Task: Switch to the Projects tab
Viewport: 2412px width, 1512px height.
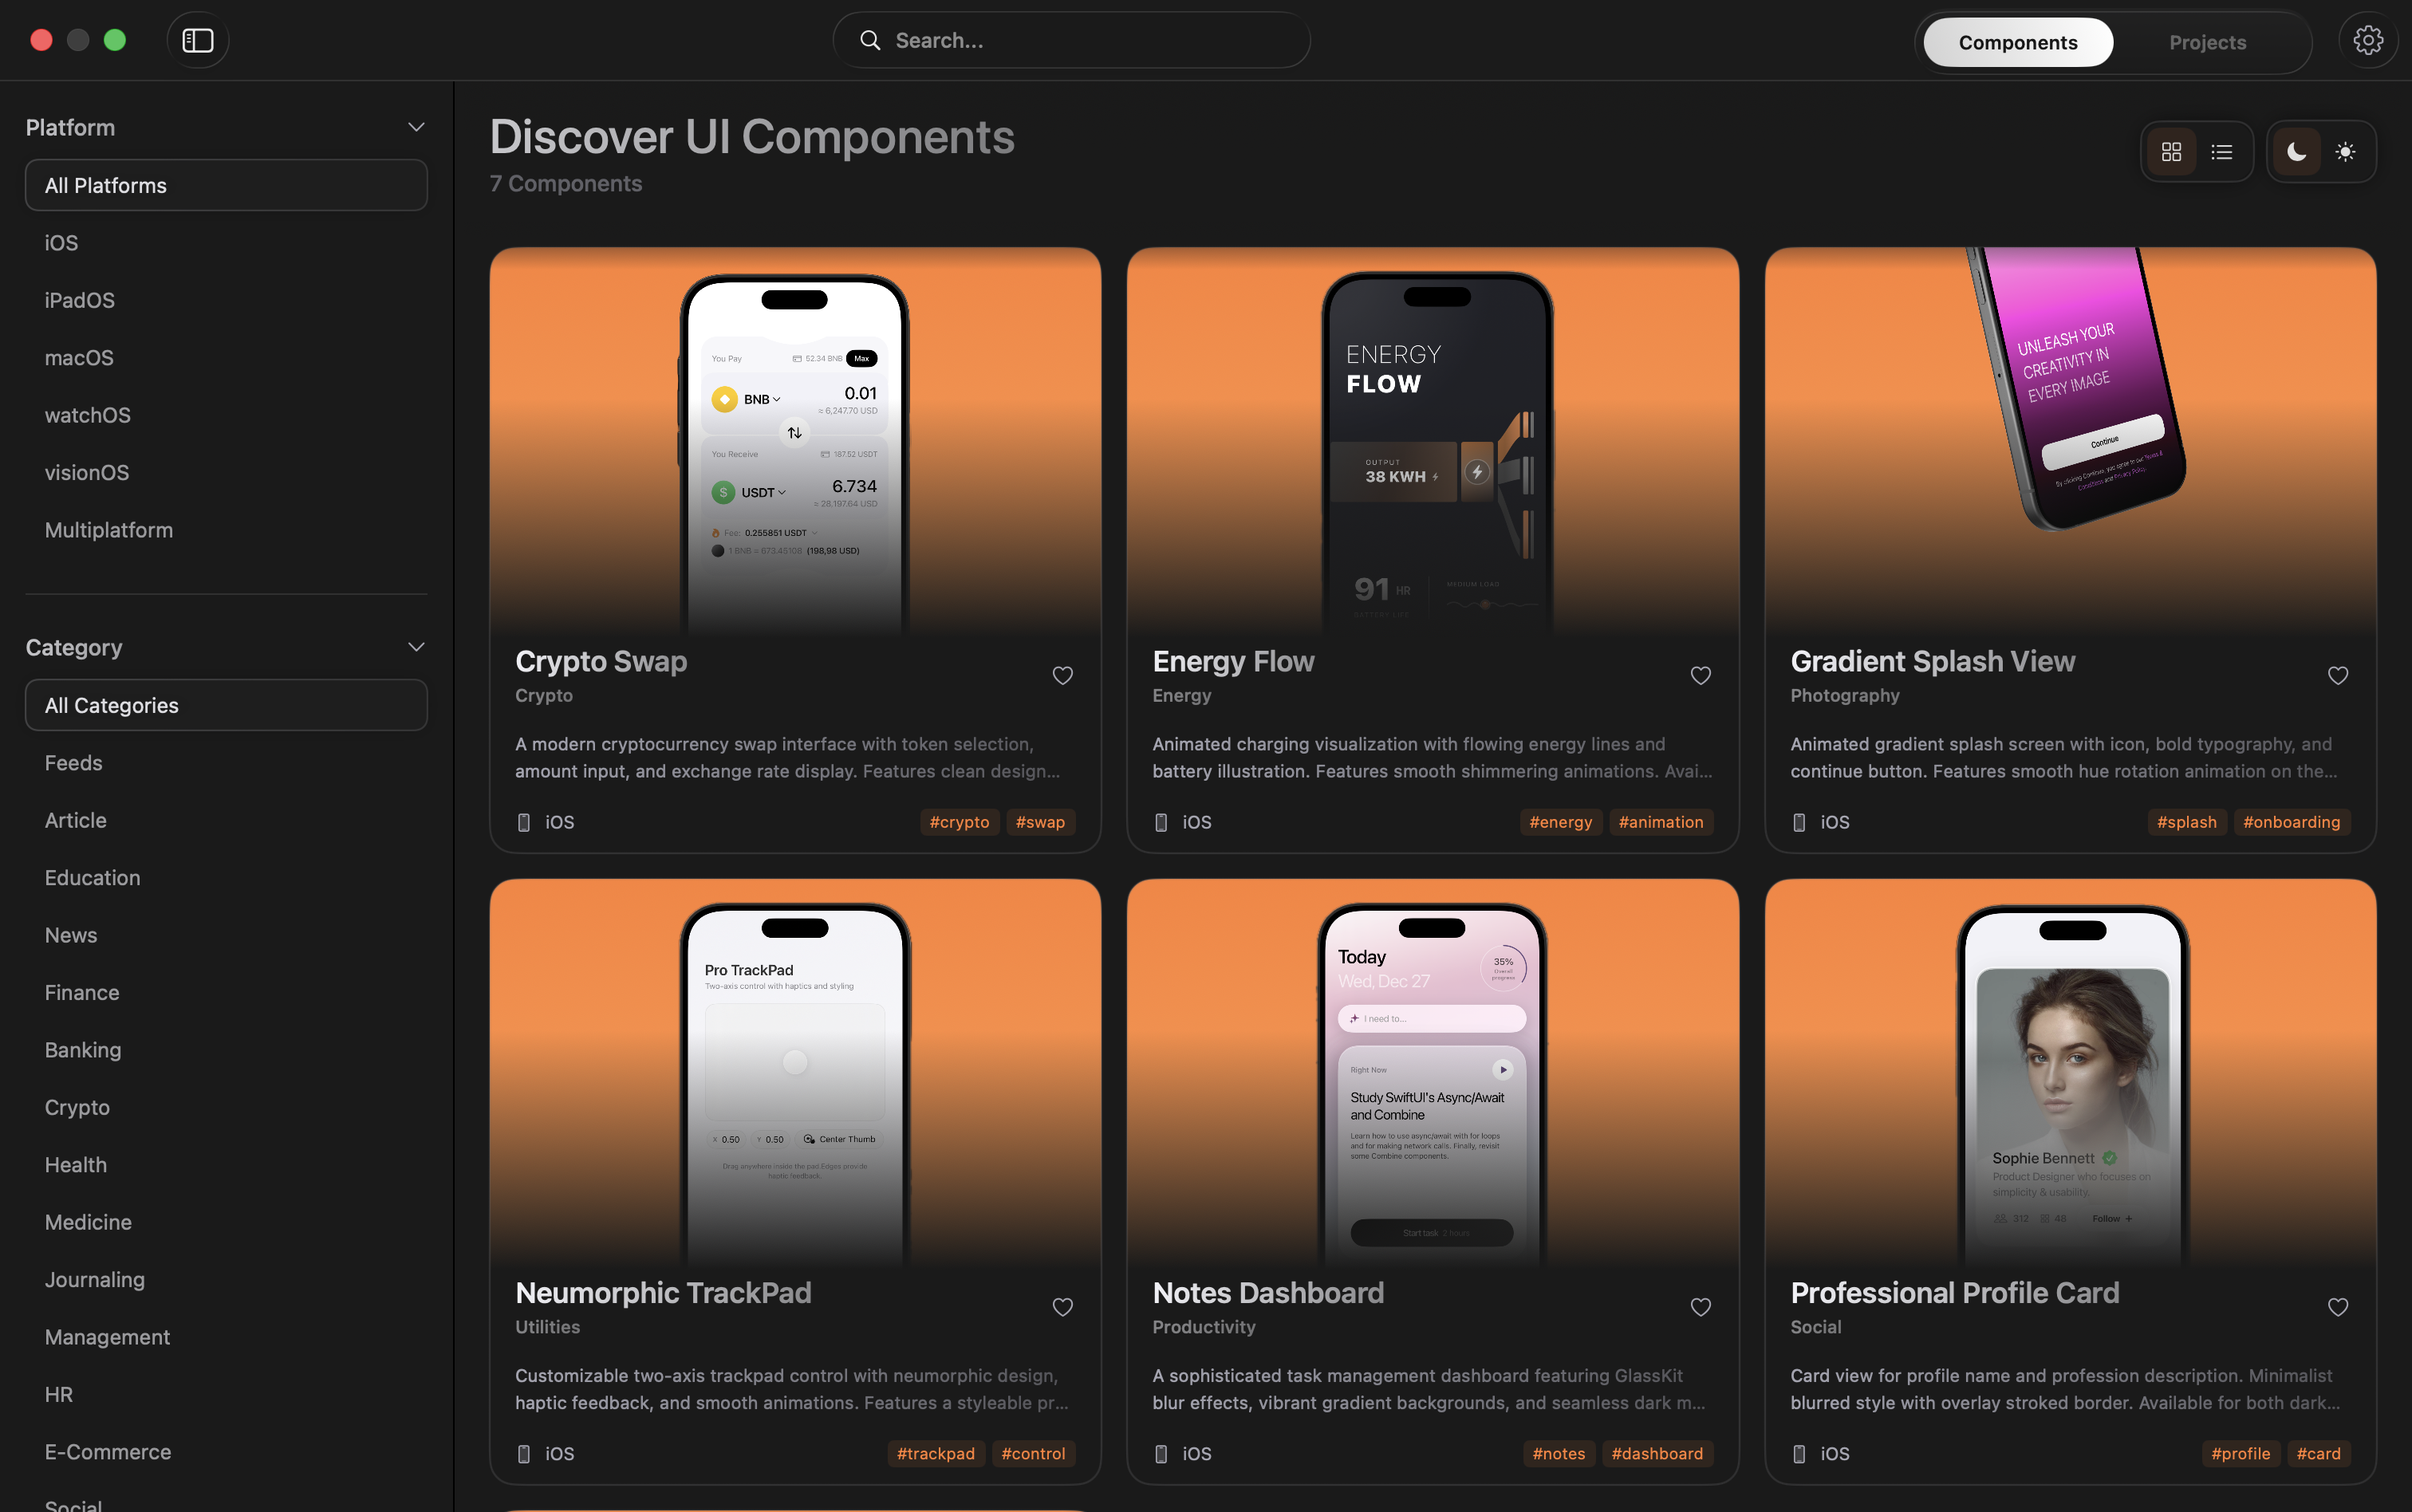Action: pos(2208,42)
